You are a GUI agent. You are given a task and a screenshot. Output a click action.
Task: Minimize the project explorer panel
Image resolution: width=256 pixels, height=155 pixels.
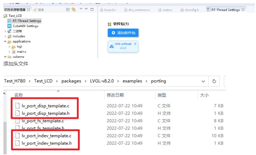point(86,9)
